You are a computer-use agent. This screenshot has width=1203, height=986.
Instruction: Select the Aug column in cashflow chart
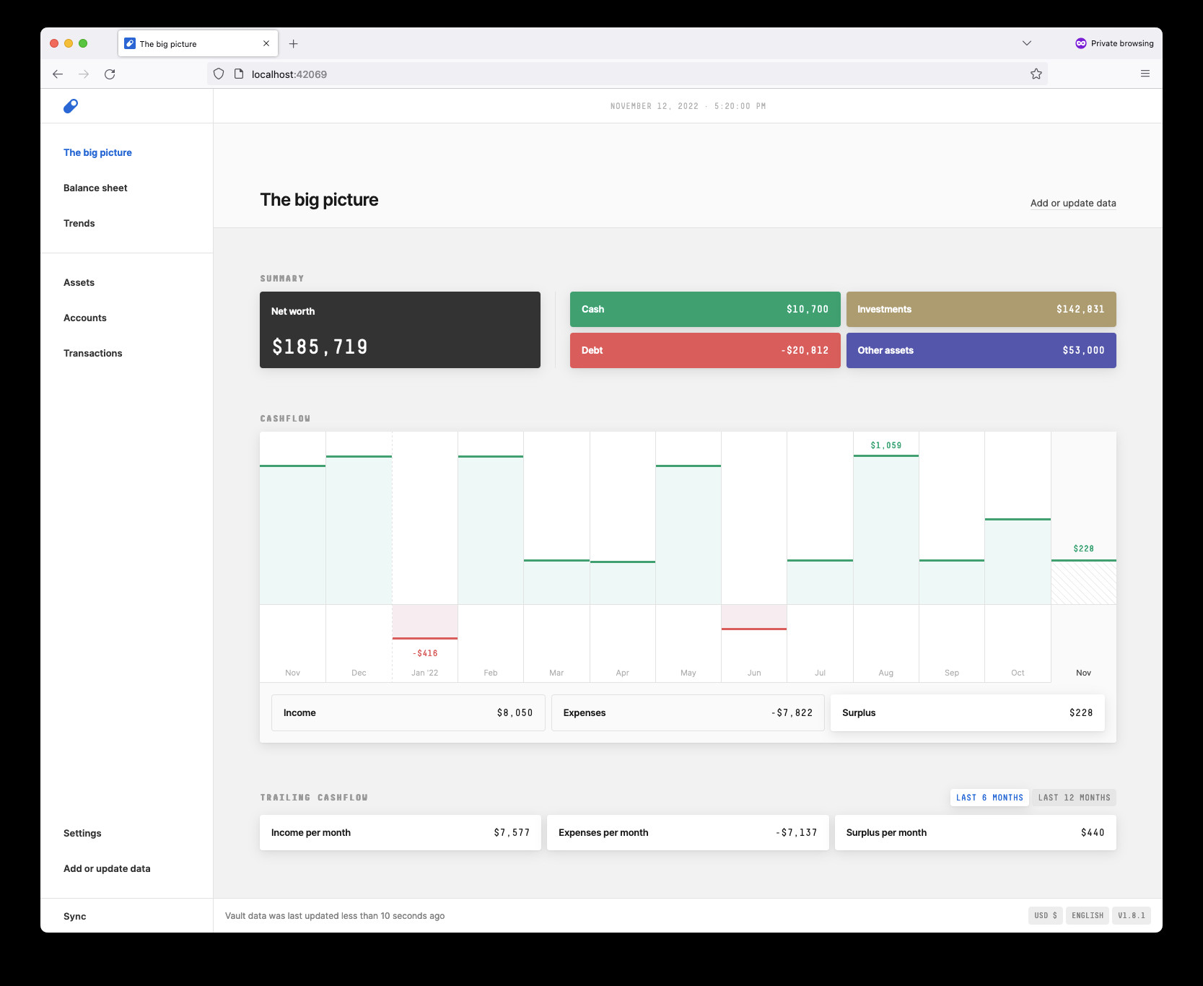886,557
